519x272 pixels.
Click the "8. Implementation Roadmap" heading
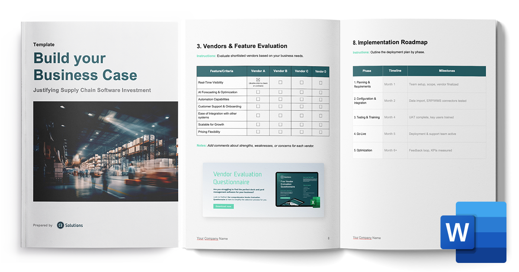[x=391, y=42]
